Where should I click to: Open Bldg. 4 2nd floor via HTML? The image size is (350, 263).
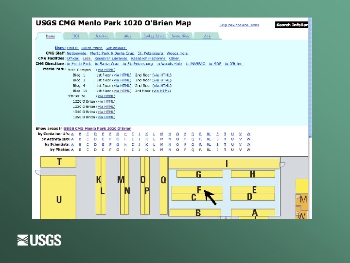point(162,85)
